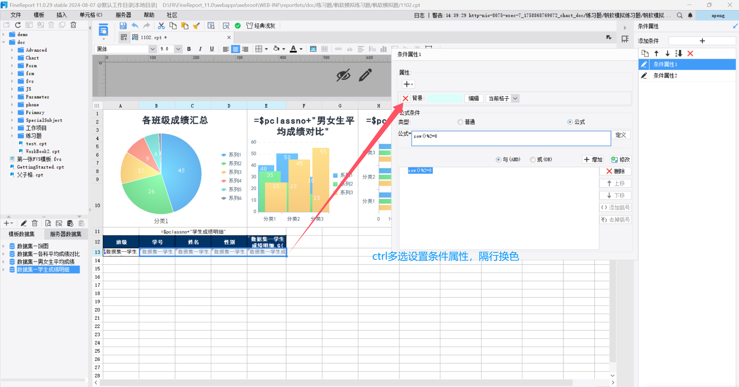
Task: Click the undo arrow icon
Action: 135,26
